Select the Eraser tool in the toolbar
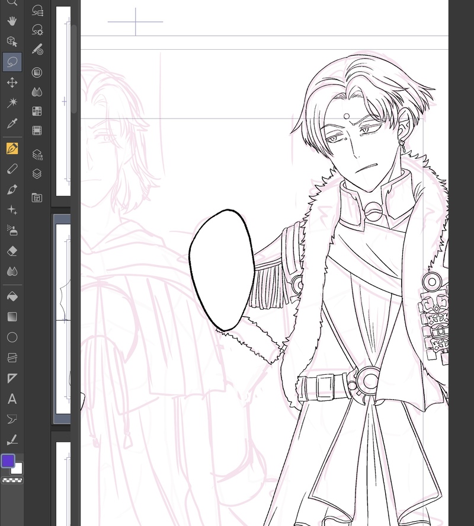The height and width of the screenshot is (526, 474). 12,251
